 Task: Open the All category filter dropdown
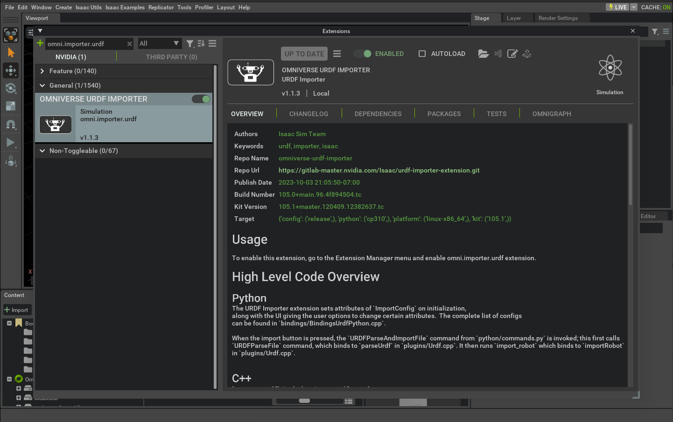pos(159,43)
